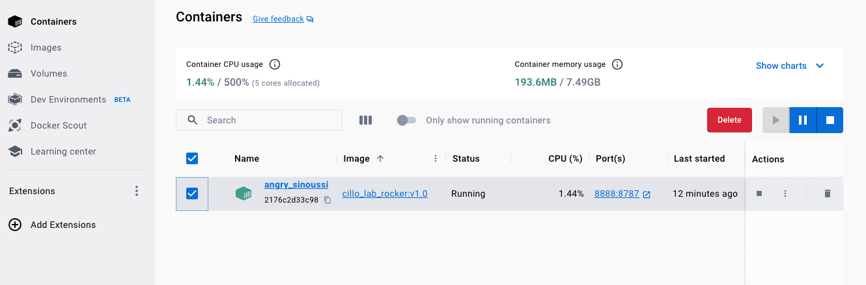Sort by the Port(s) column header
Viewport: 866px width, 285px height.
[x=610, y=158]
